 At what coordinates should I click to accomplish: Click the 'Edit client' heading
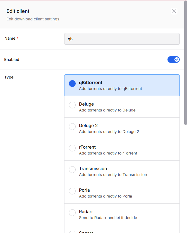click(18, 11)
